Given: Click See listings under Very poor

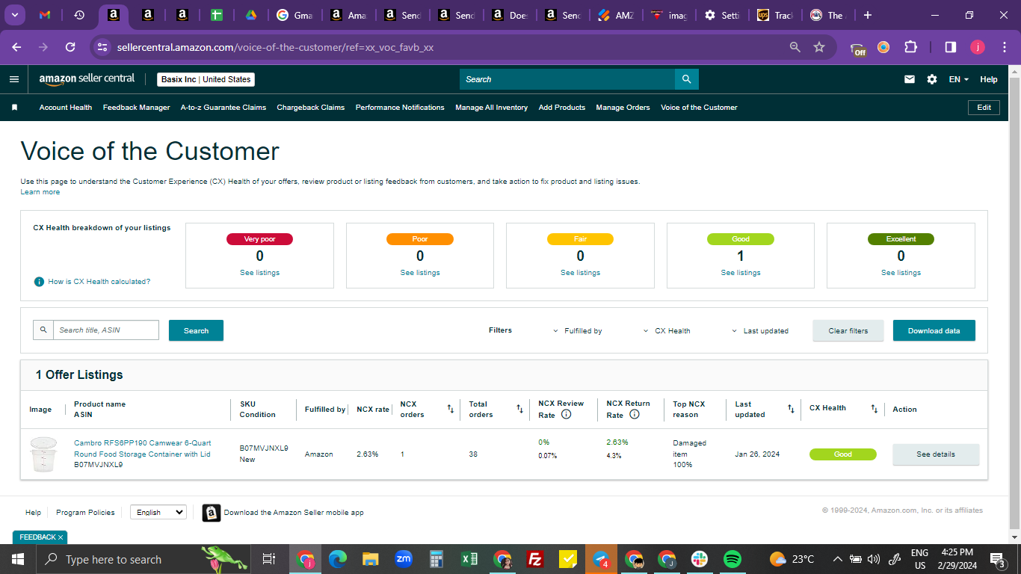Looking at the screenshot, I should [259, 273].
